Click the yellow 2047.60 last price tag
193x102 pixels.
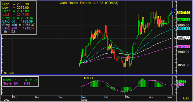pyautogui.click(x=183, y=13)
